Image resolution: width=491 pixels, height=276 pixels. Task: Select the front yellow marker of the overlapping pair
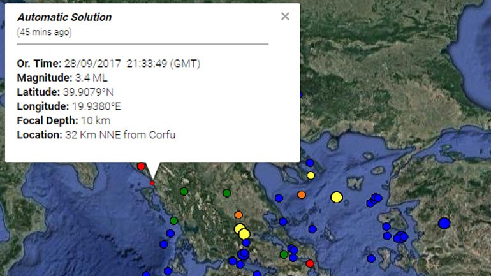245,234
